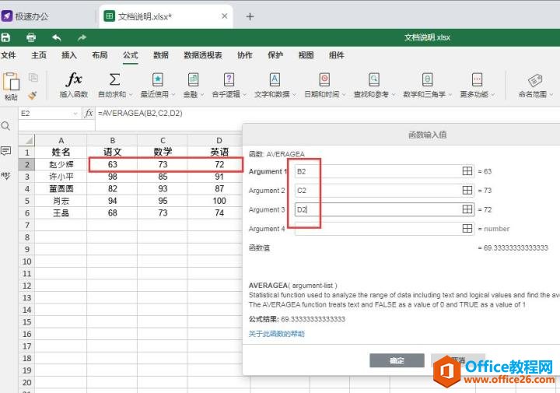Expand the AutoSum dropdown arrow

[131, 95]
